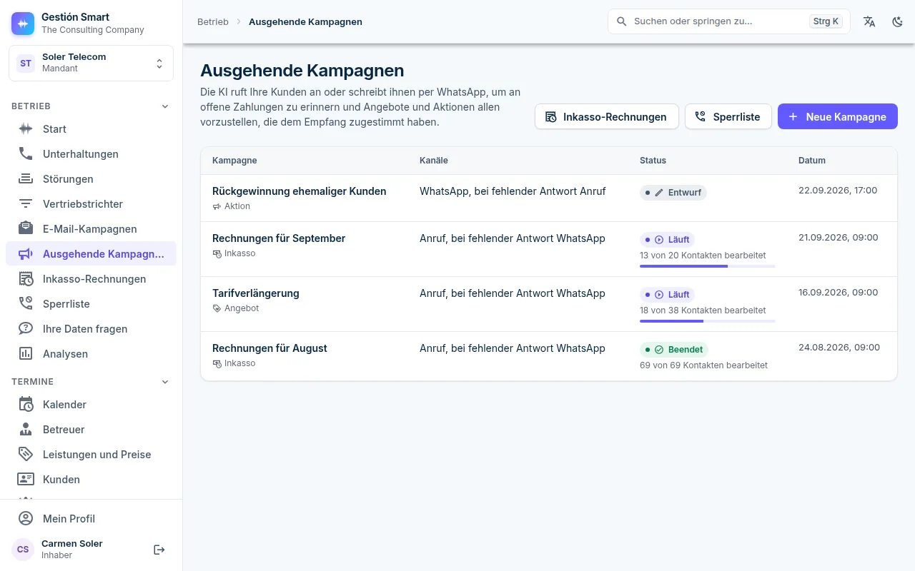Click the Gestión Smart logo icon
This screenshot has width=915, height=571.
(23, 24)
